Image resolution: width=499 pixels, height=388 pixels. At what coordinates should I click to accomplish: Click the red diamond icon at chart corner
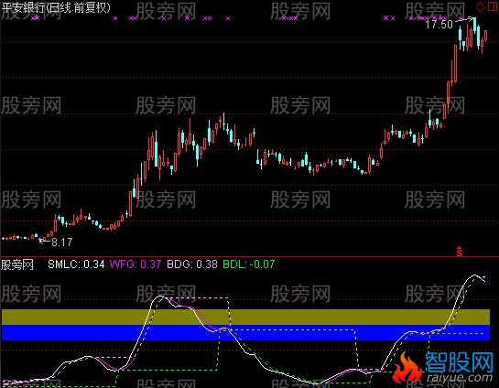pos(480,6)
